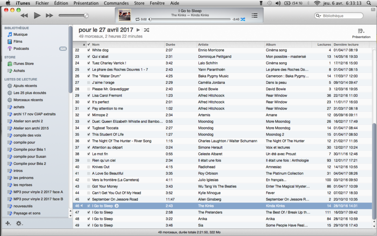
Task: Check the Please Mr. Gravedigger checkbox
Action: pos(89,89)
